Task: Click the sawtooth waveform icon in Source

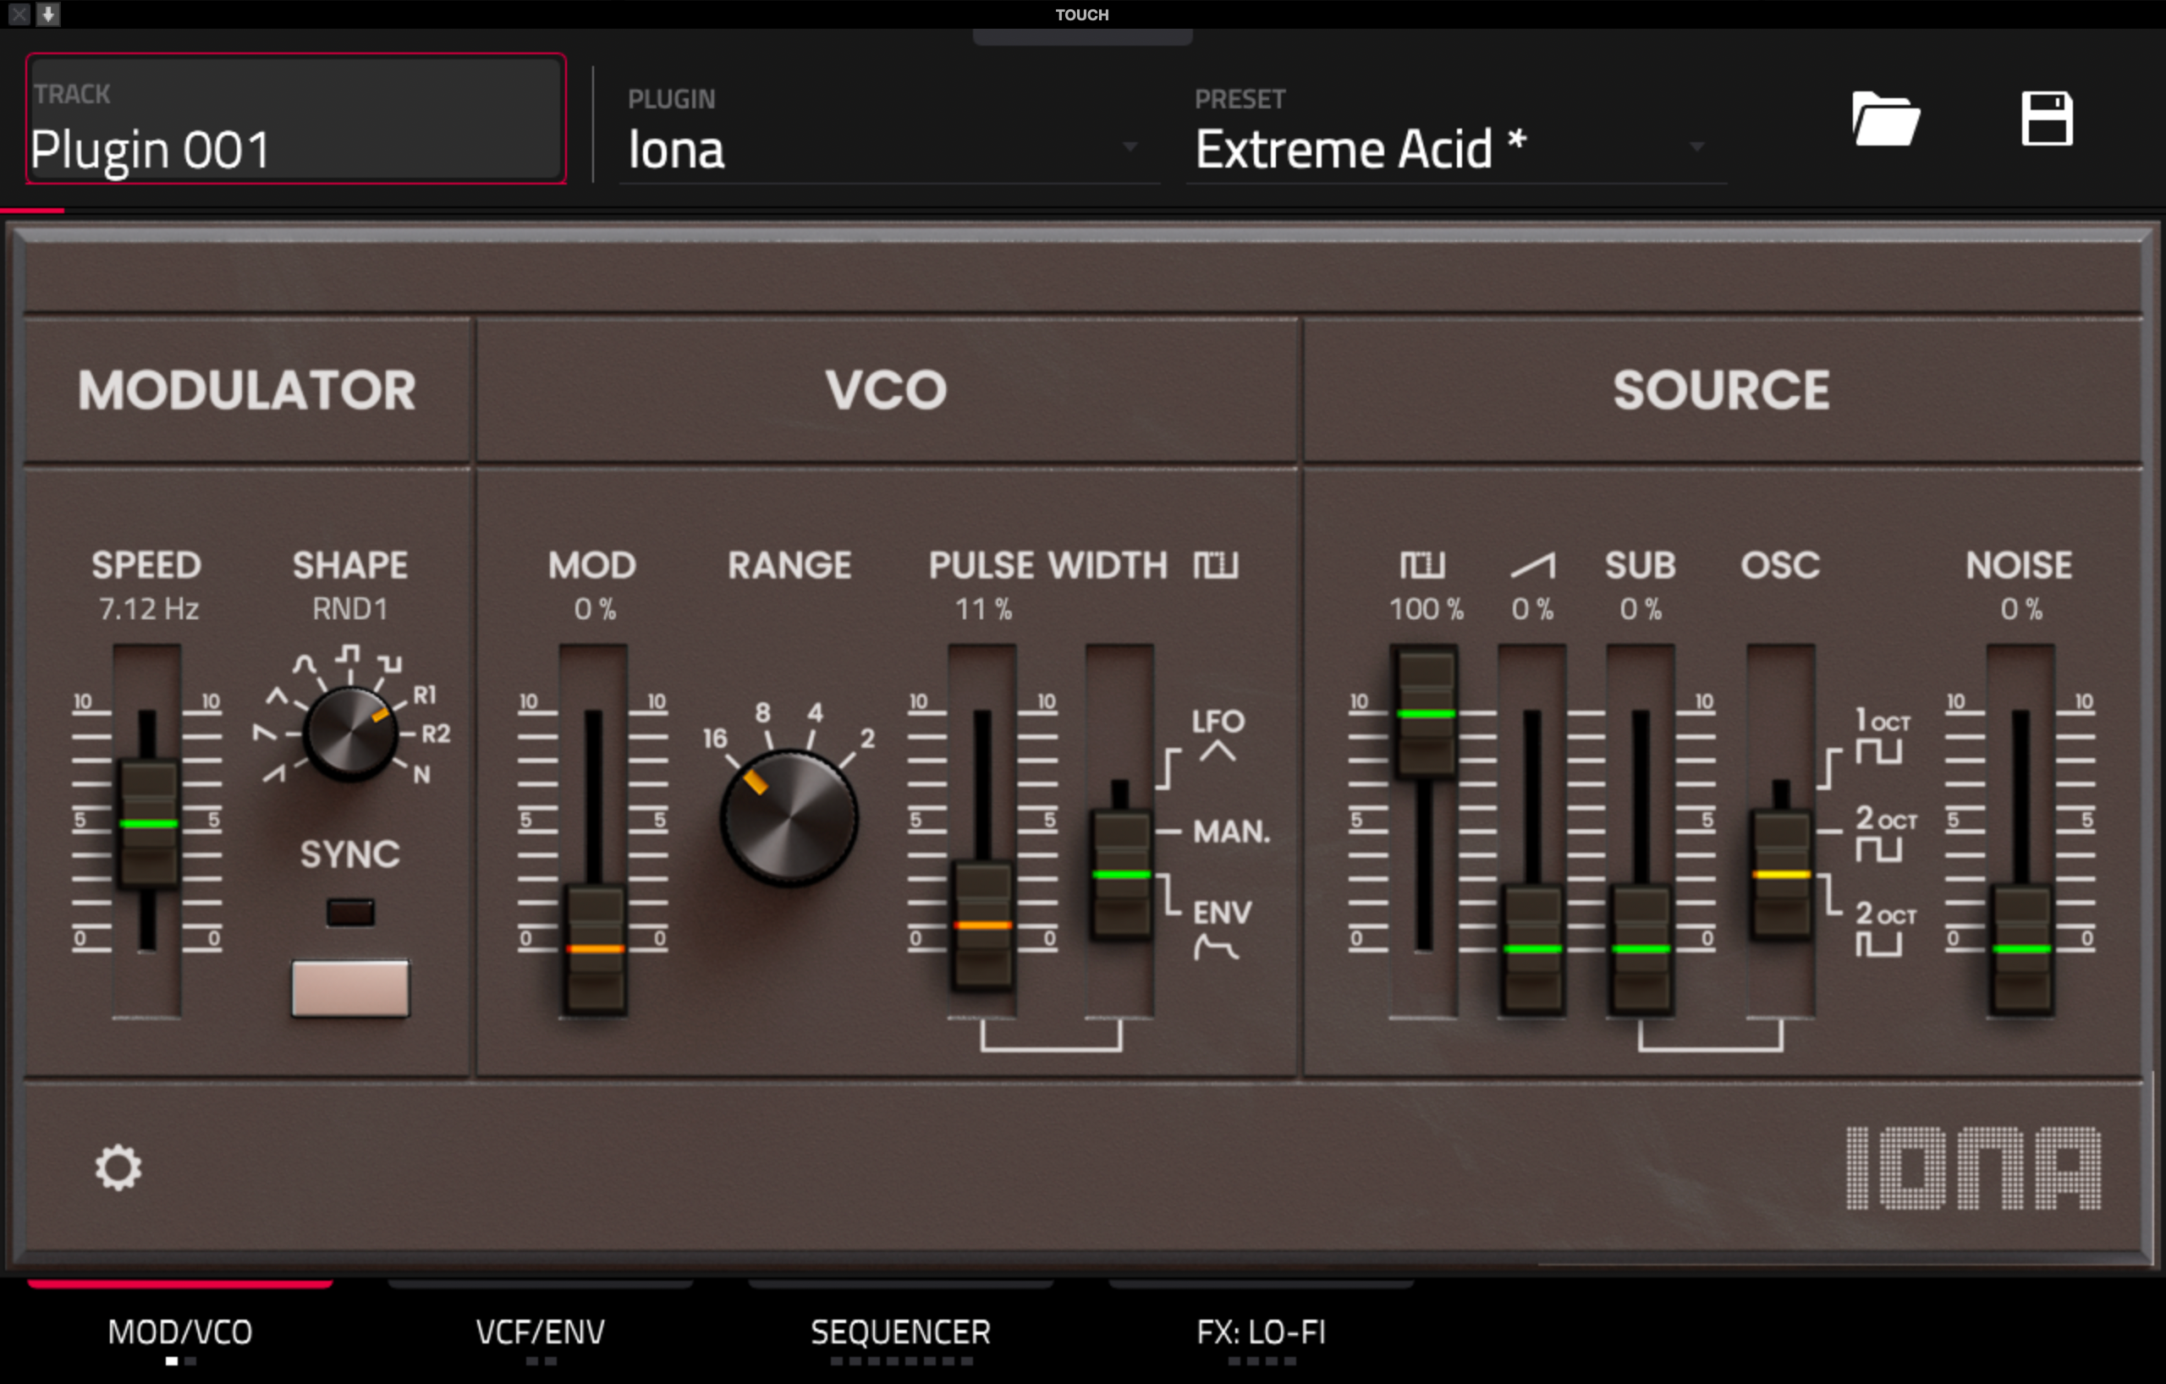Action: point(1533,566)
